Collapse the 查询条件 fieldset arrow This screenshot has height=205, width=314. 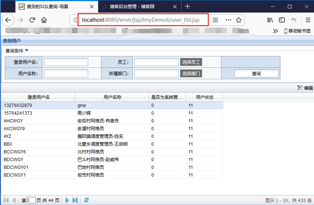27,51
